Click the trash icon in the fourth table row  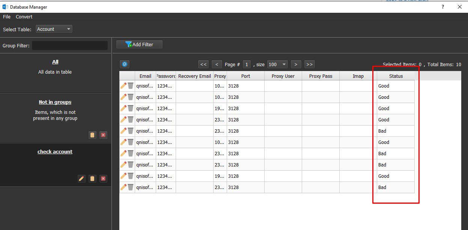(x=131, y=120)
